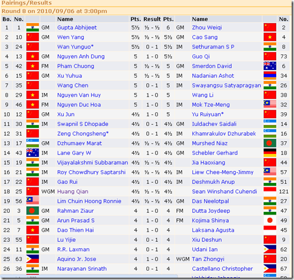Click Malaysia flag beside Mok Tze-Meng

tap(270, 105)
